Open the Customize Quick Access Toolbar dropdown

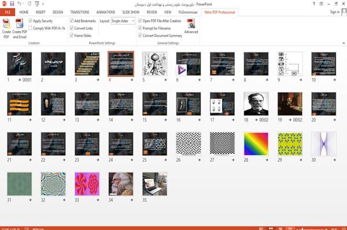point(43,4)
